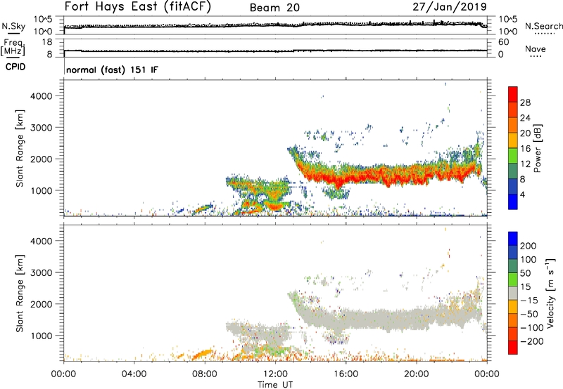The image size is (563, 389).
Task: Click the '20:00' time axis tick label
Action: (x=417, y=374)
